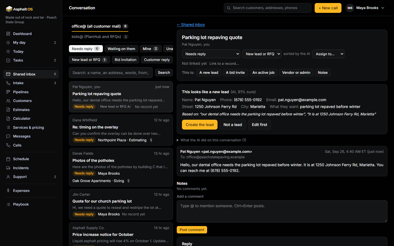This screenshot has width=394, height=246.
Task: Mark conversation as Noise
Action: click(323, 72)
